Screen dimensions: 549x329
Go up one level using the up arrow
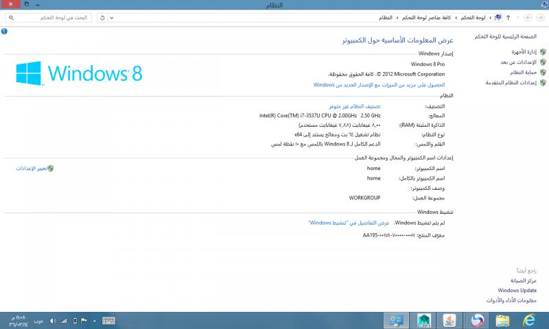508,18
